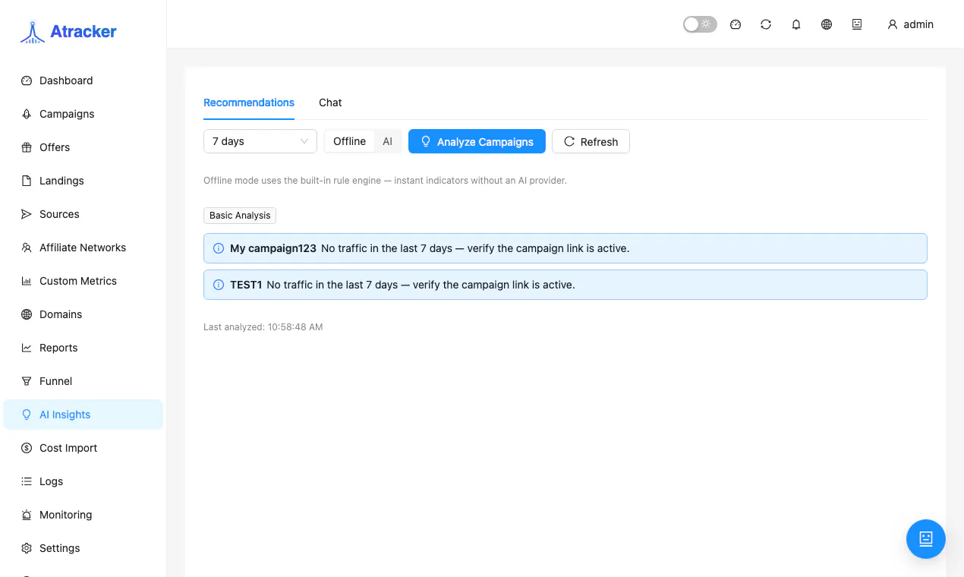
Task: Select Offline analysis mode
Action: [349, 141]
